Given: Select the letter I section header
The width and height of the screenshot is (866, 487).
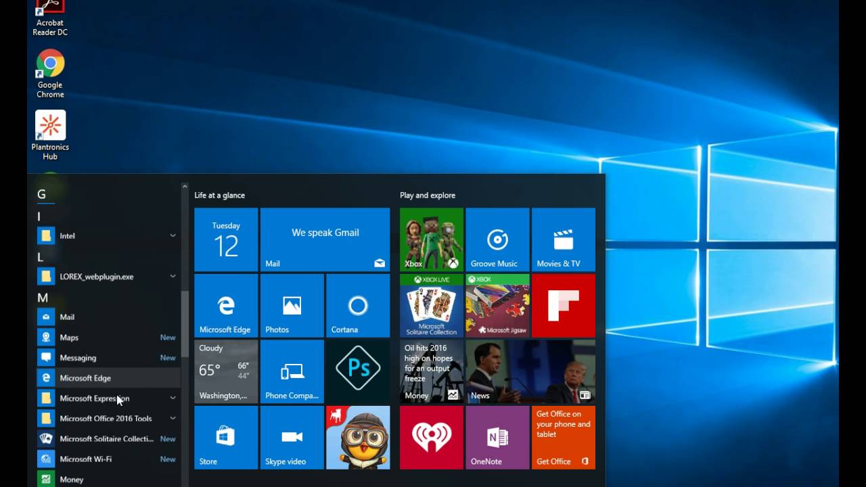Looking at the screenshot, I should pos(39,216).
